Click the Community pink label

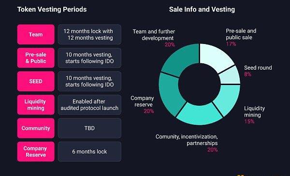[x=36, y=128]
